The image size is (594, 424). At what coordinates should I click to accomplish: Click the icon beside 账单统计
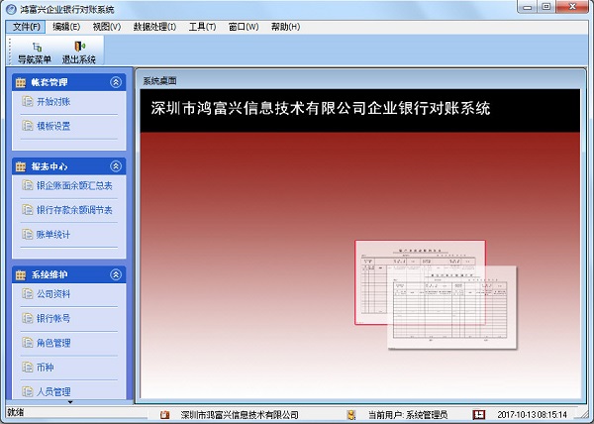pos(28,234)
